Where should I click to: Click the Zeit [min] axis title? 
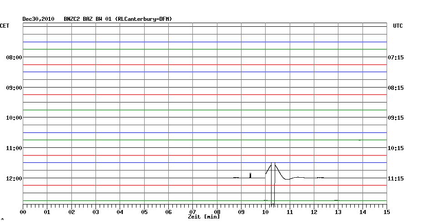tap(204, 217)
